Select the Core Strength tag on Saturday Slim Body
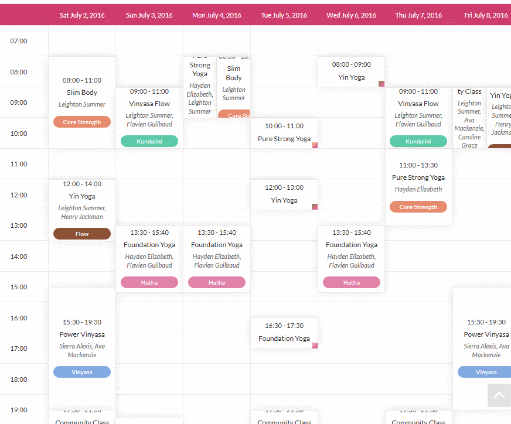Screen dimensions: 511x424 [x=82, y=122]
